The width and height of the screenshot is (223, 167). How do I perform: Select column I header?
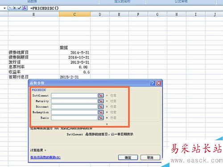(x=196, y=14)
